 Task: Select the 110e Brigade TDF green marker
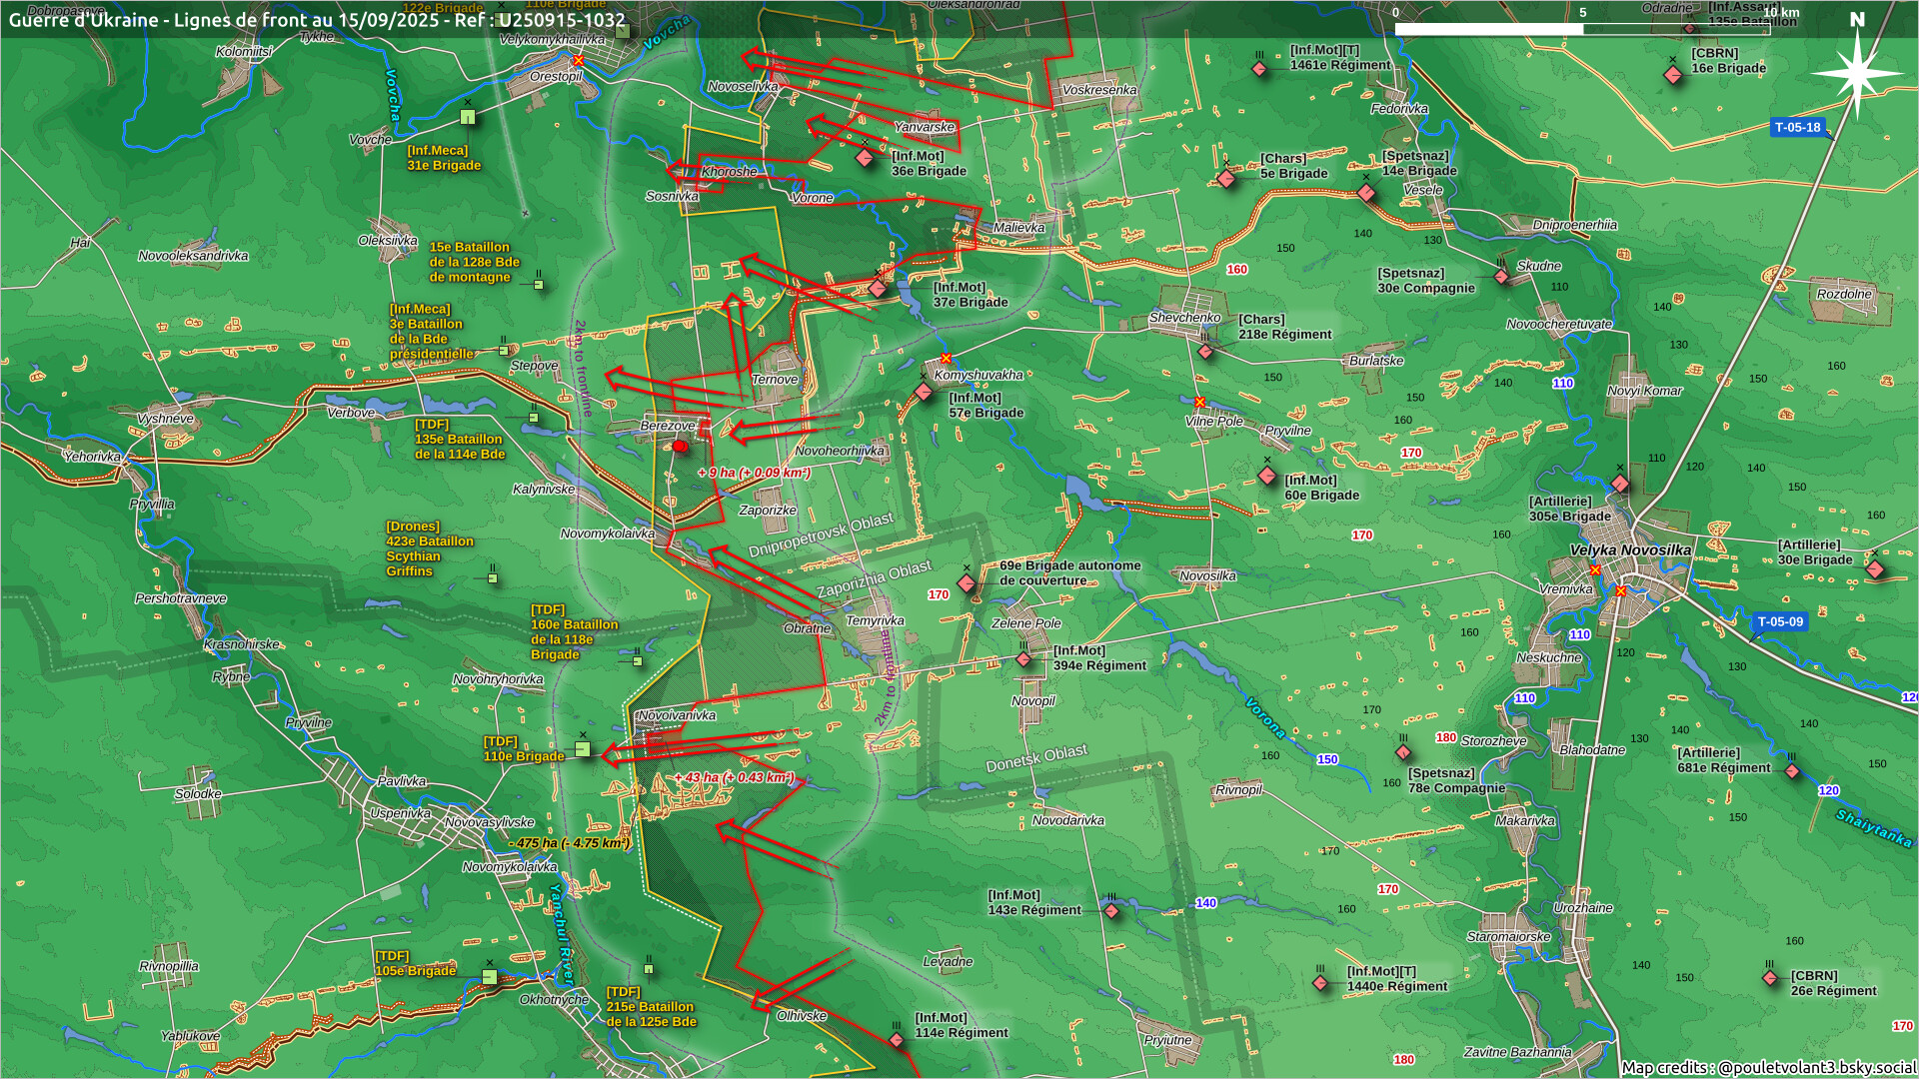pyautogui.click(x=583, y=749)
